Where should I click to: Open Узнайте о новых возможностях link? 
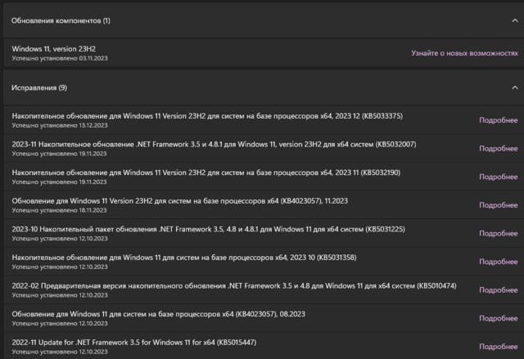[x=464, y=53]
